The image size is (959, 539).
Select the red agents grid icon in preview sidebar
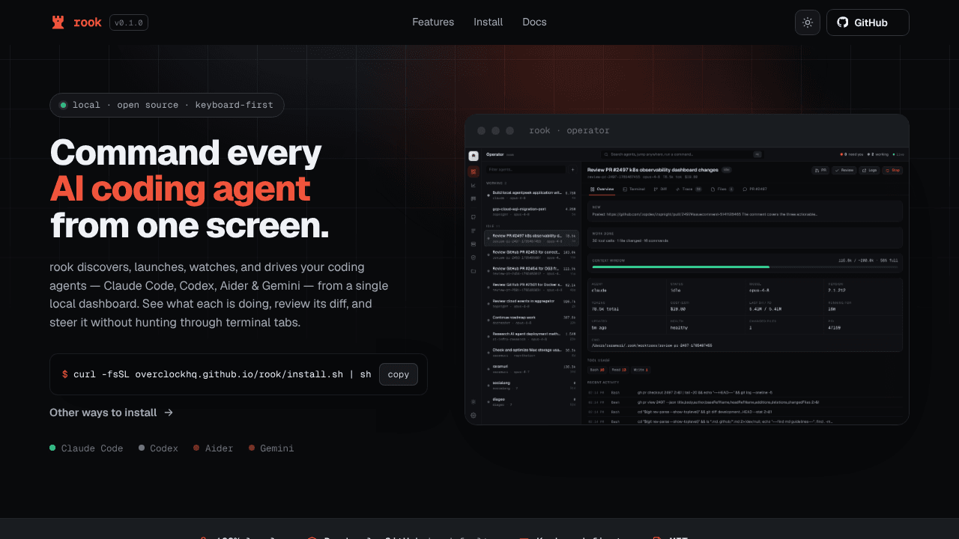[x=474, y=171]
